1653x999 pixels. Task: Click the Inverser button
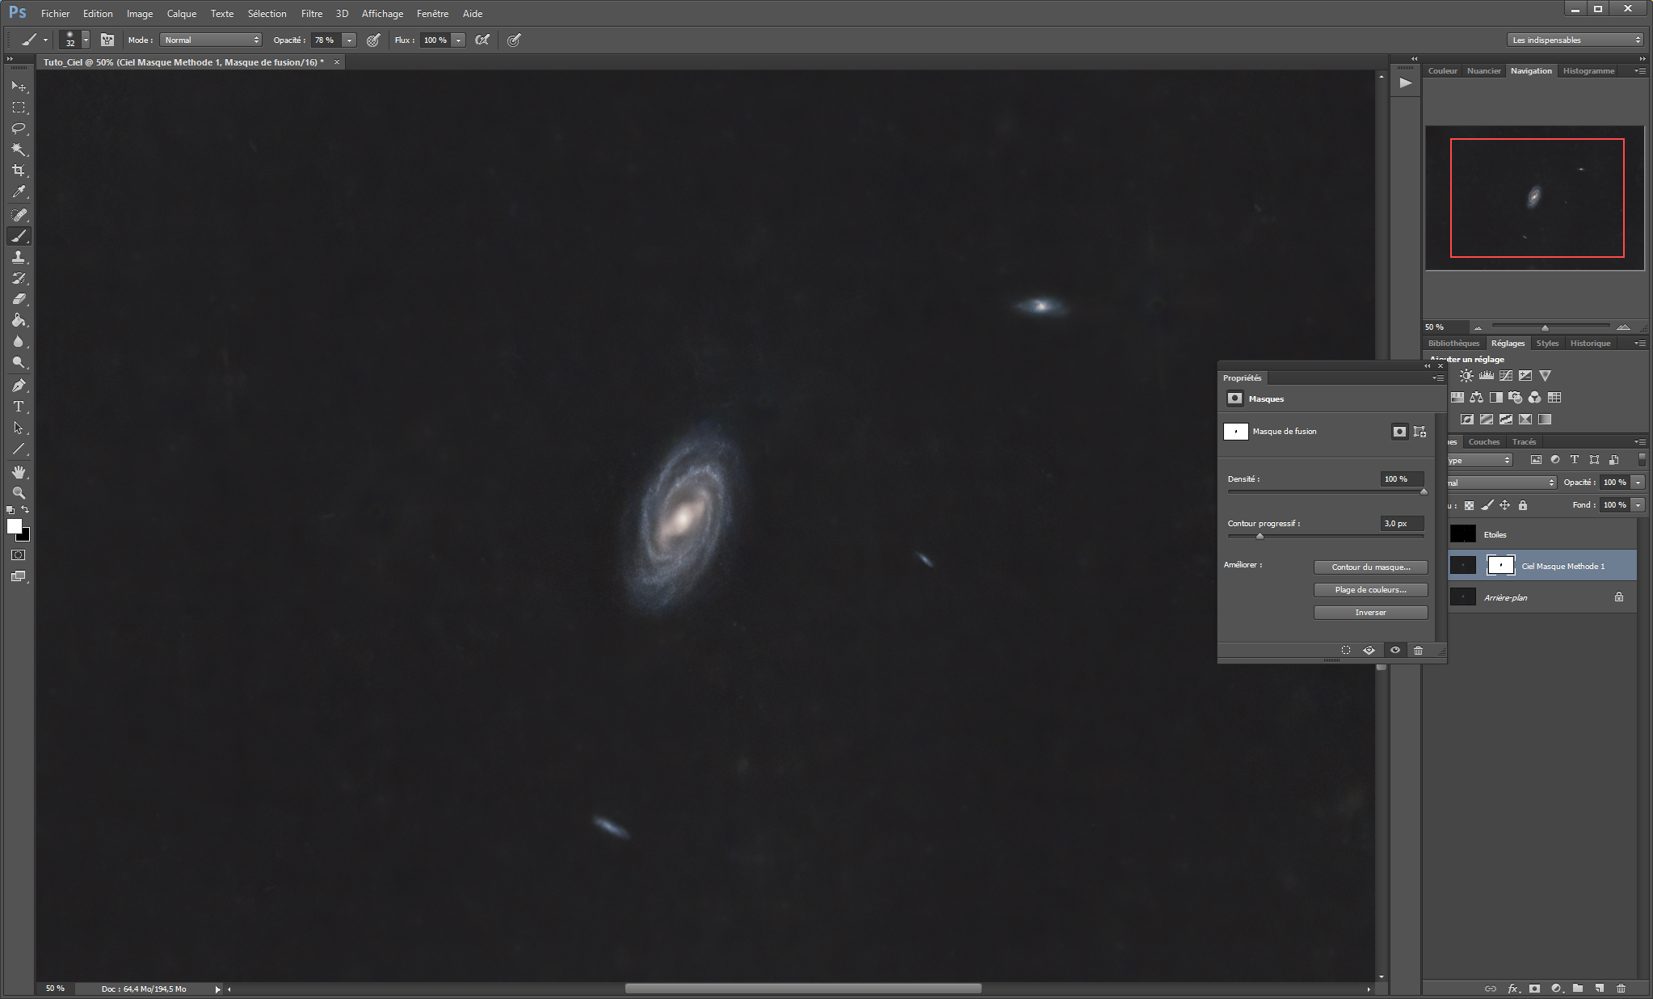[1370, 613]
